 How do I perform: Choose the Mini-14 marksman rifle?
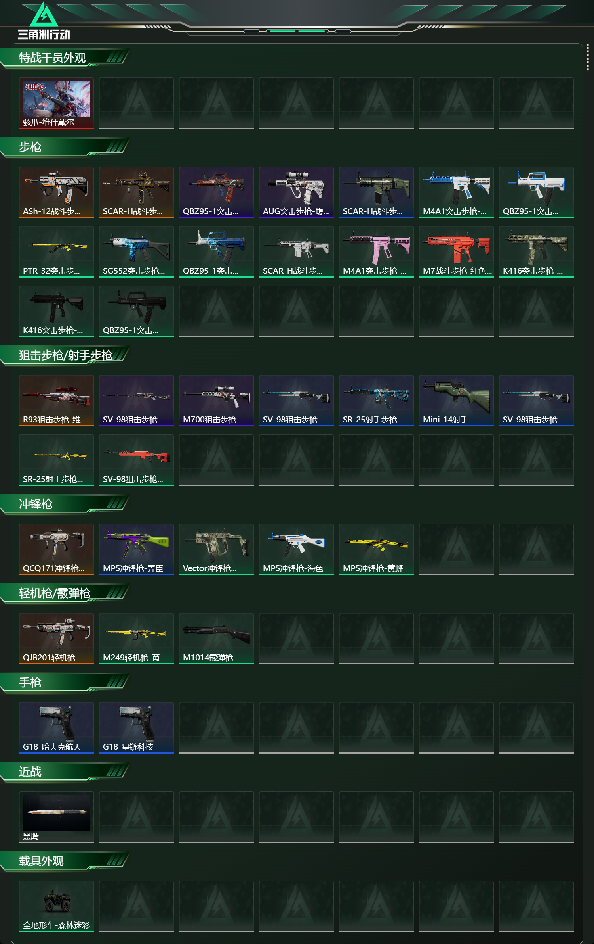(x=456, y=401)
